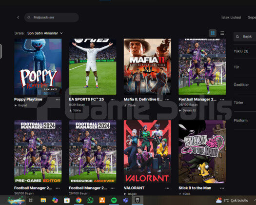Click the EA SPORTS FC™ 25 title text
The image size is (256, 205).
tap(86, 100)
